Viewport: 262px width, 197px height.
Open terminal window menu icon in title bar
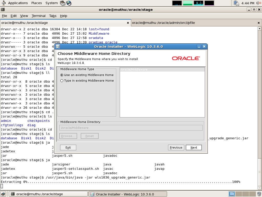click(x=3, y=9)
